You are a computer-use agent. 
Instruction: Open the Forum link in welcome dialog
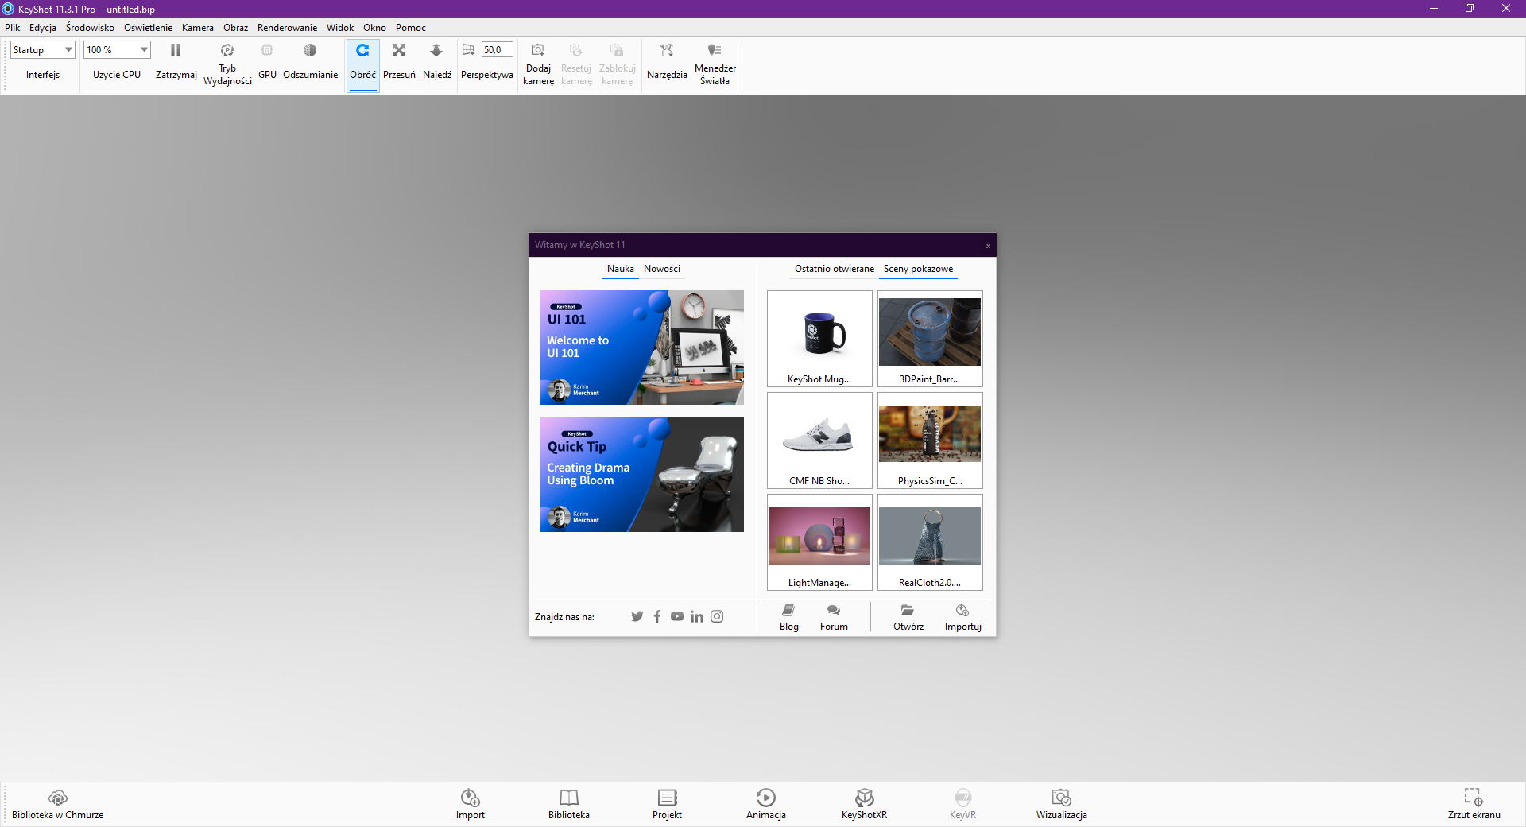[834, 617]
